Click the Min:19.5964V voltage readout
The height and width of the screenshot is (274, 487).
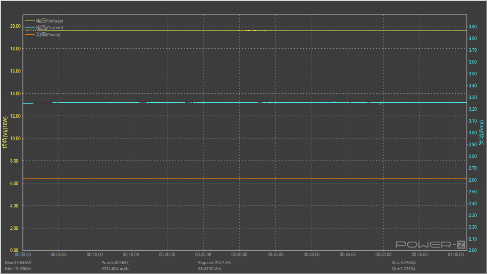point(18,269)
